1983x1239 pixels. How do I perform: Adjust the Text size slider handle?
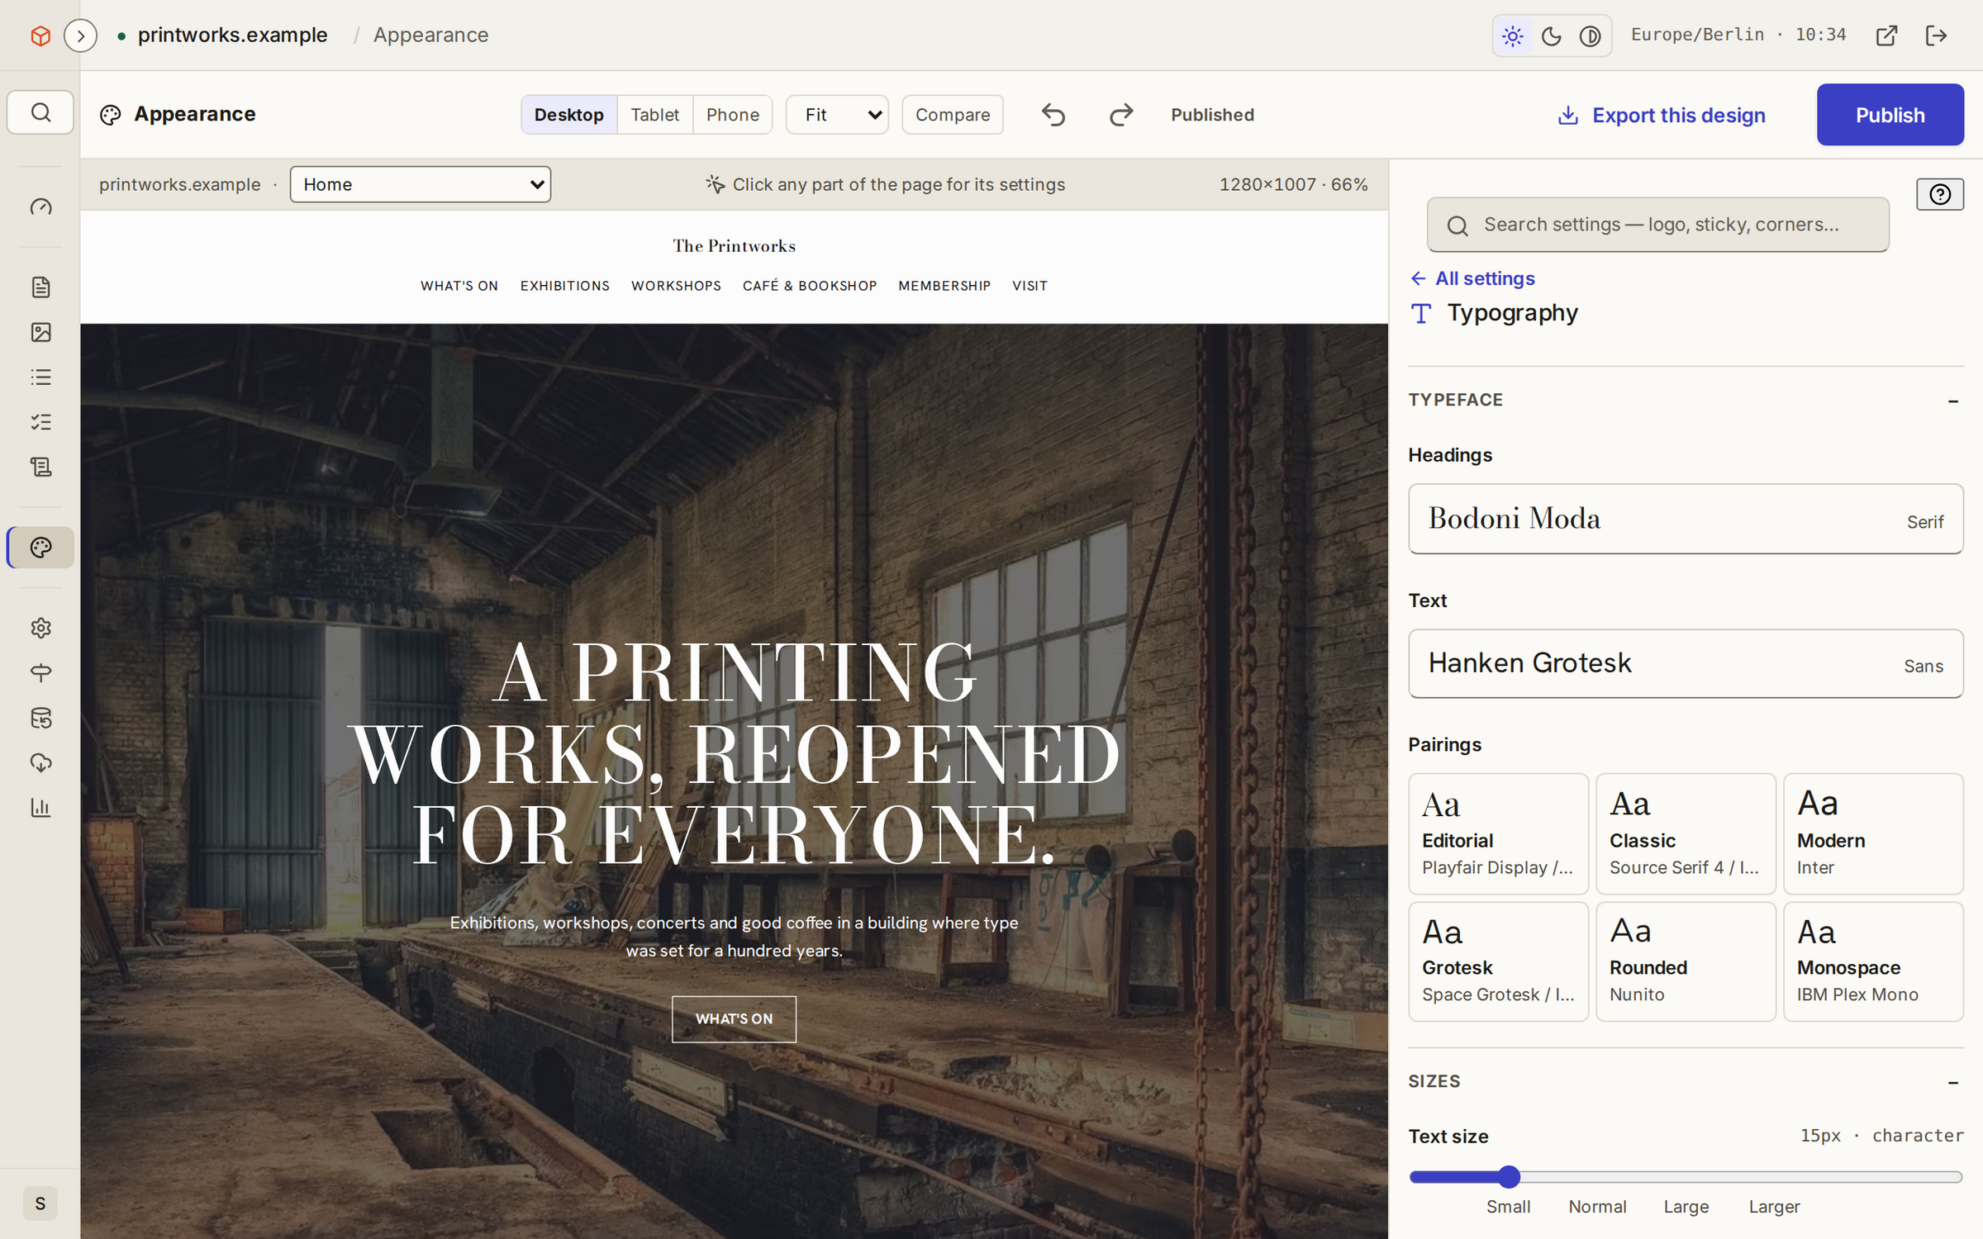tap(1509, 1177)
